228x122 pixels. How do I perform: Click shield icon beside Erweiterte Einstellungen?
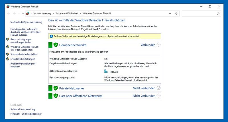pyautogui.click(x=8, y=59)
